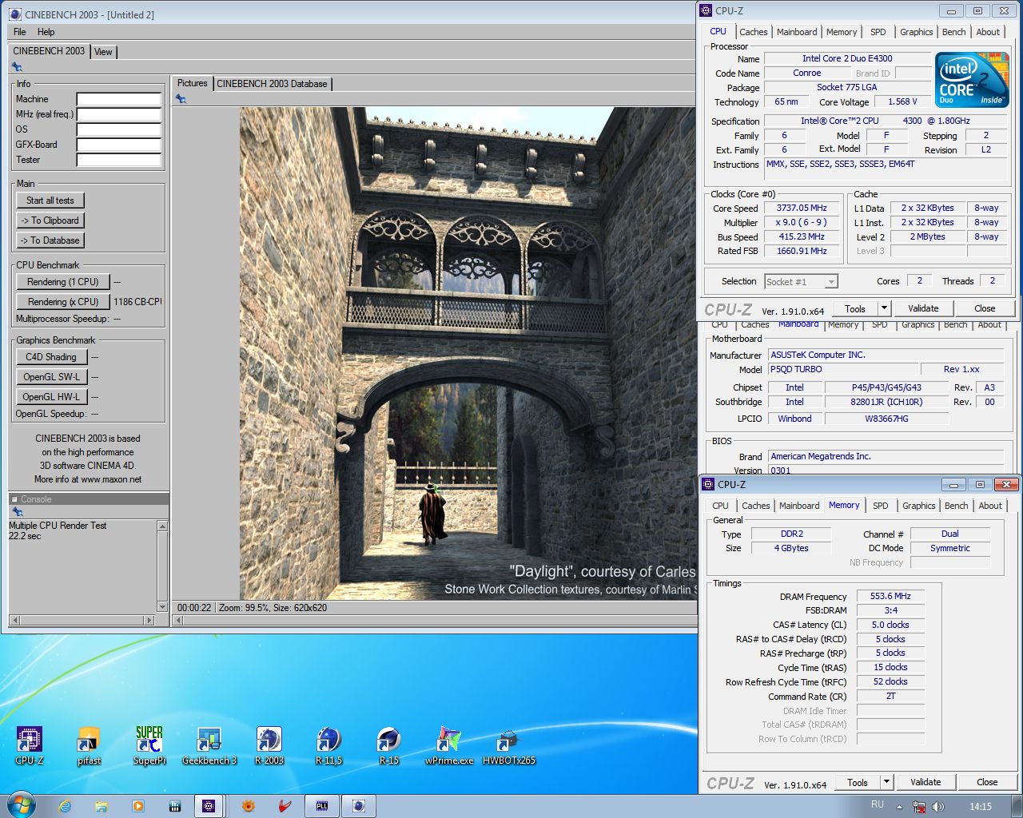Open Bench tab in CPU-Z Memory window
Screen dimensions: 1023x818
click(x=956, y=506)
